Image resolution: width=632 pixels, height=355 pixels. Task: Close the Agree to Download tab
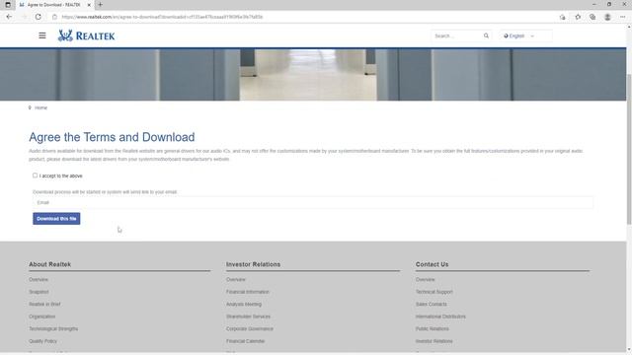[x=89, y=5]
